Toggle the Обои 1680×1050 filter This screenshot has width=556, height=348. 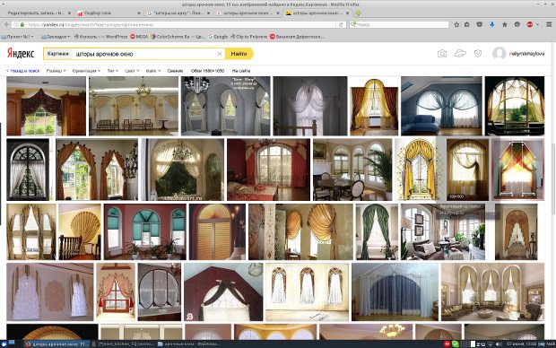pos(207,71)
